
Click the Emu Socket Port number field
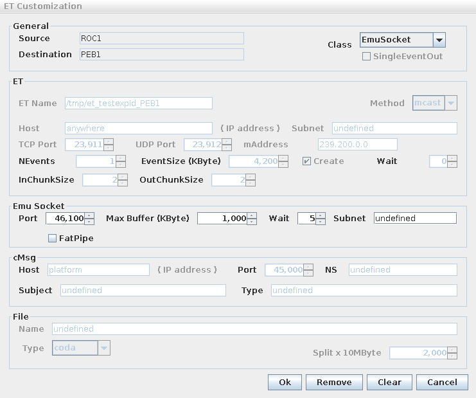[x=65, y=219]
